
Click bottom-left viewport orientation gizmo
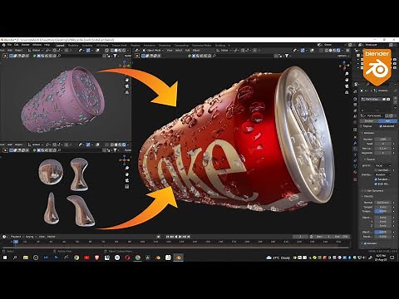(x=125, y=159)
